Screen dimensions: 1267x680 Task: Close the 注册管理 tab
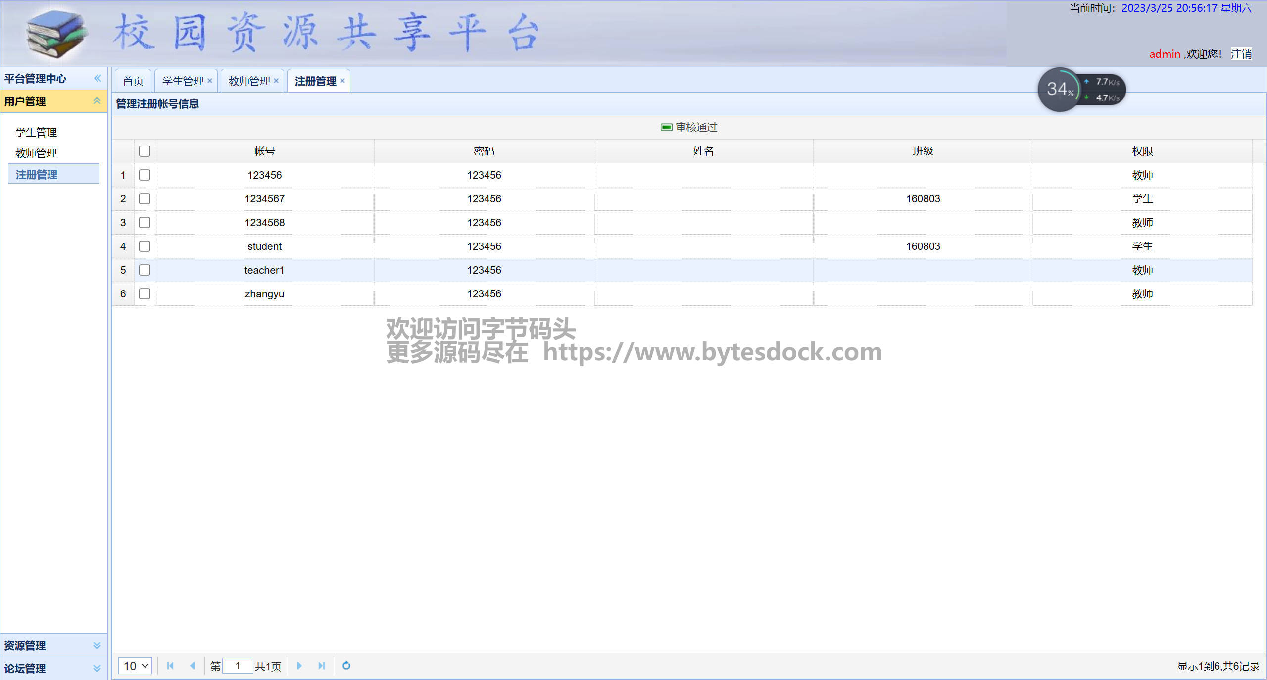(342, 81)
